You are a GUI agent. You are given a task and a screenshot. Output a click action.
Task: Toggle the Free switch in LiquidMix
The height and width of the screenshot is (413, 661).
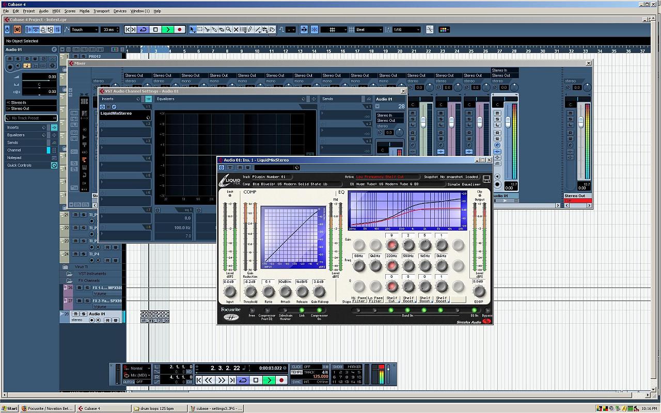point(251,310)
